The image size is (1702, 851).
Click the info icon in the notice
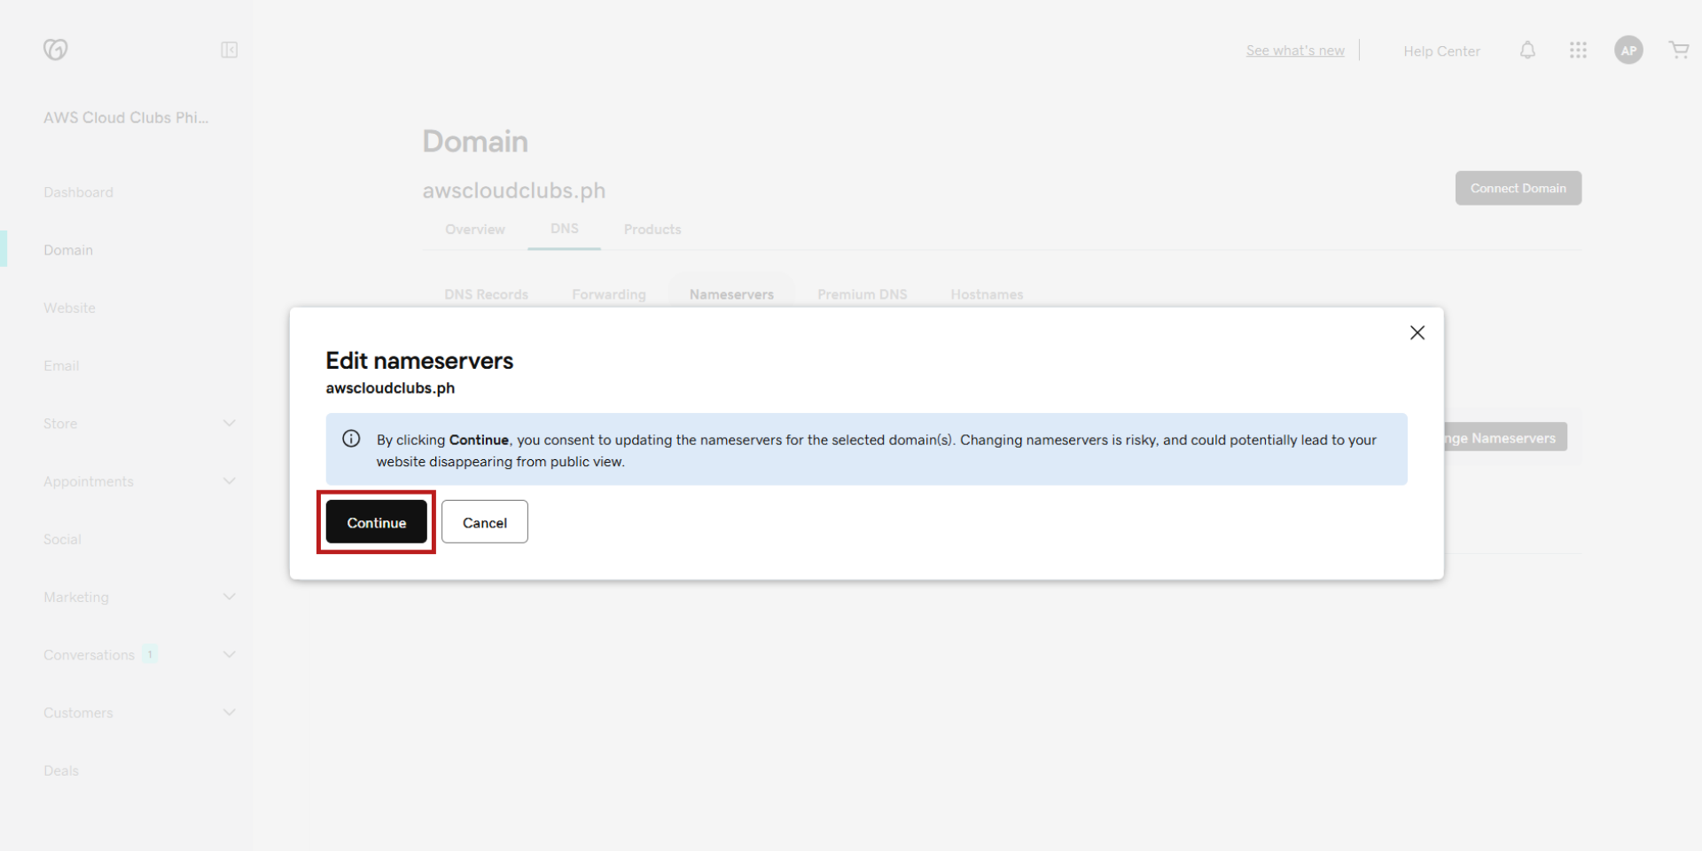click(x=351, y=439)
